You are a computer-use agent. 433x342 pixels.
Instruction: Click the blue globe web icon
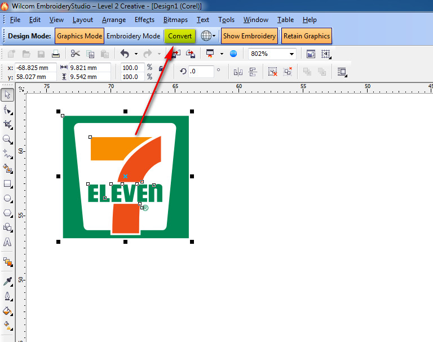pyautogui.click(x=233, y=54)
